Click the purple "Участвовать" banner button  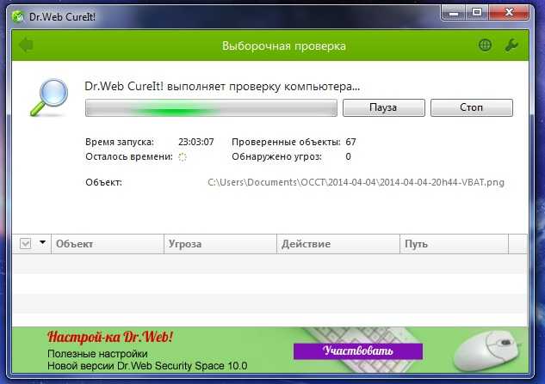tap(358, 351)
